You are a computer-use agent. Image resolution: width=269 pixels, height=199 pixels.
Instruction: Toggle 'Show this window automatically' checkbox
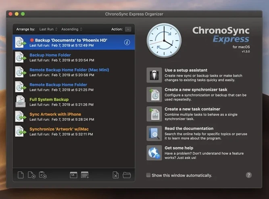click(x=149, y=175)
